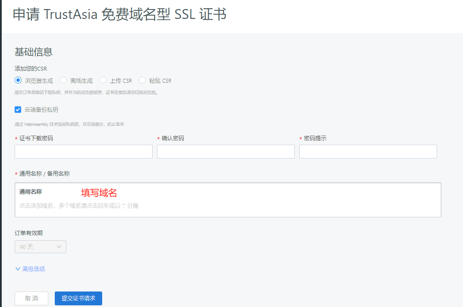Click the 证书下载密码 input field
Screen dimensions: 463x307
pos(83,151)
